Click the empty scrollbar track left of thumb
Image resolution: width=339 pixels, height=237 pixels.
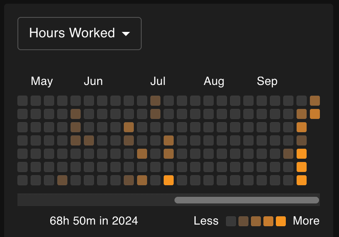96,200
